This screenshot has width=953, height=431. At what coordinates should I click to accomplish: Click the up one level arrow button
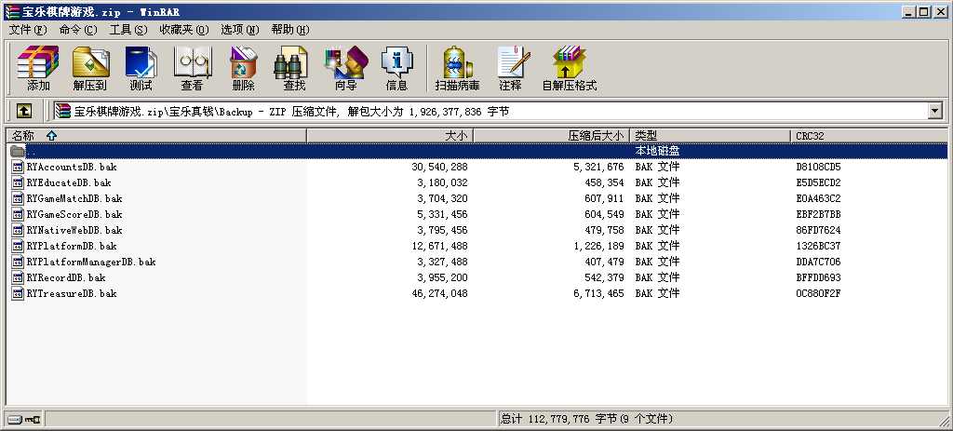(23, 111)
